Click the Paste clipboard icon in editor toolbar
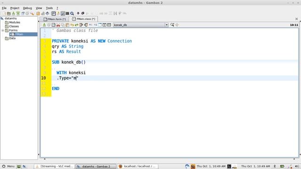 pyautogui.click(x=67, y=25)
